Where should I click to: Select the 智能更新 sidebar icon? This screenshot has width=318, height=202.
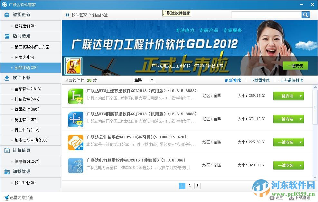click(7, 14)
